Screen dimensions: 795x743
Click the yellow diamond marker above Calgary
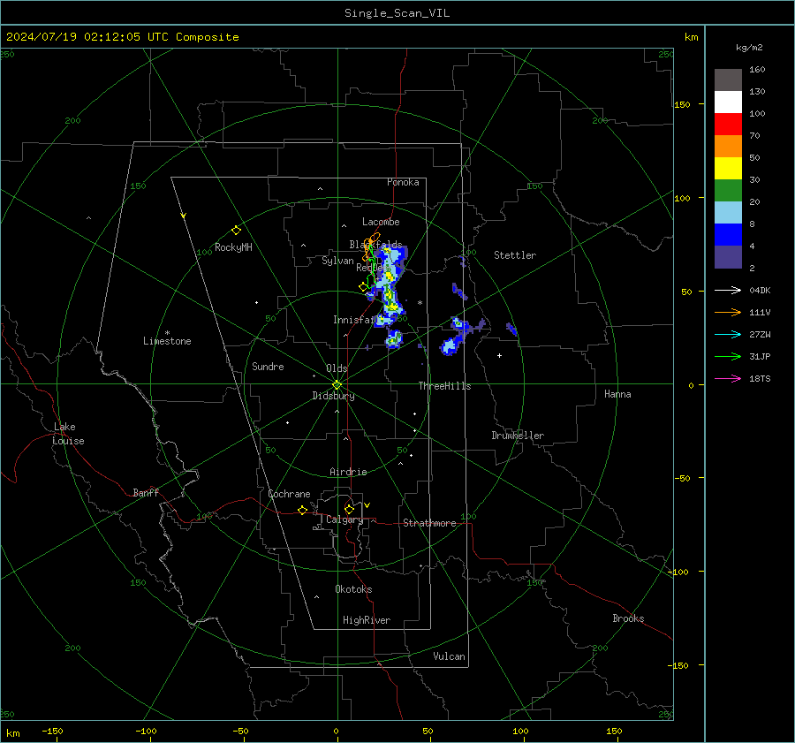pos(349,509)
